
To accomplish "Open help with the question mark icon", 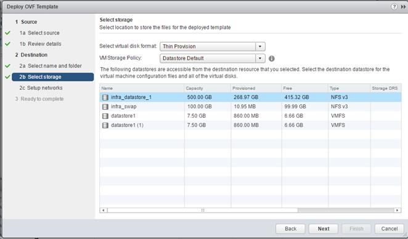I will coord(394,7).
